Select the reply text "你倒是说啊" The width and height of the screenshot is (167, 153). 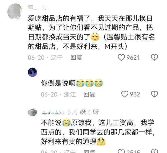(58, 83)
